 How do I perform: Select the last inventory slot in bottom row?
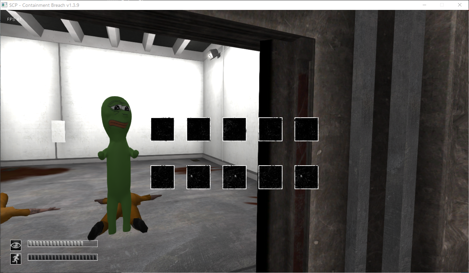click(306, 177)
